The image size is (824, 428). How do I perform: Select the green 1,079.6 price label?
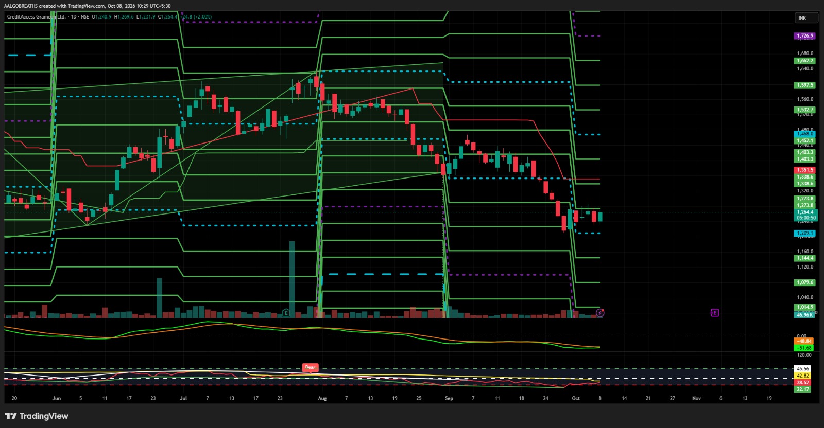pos(805,282)
